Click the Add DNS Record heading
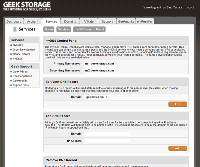The image size is (200, 167). (x=58, y=116)
